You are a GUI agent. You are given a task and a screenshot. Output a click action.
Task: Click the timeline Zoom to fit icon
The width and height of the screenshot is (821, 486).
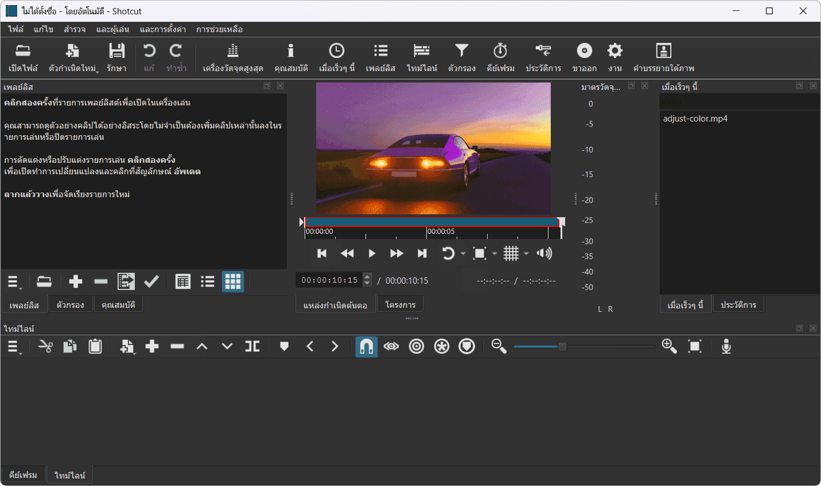(x=695, y=346)
